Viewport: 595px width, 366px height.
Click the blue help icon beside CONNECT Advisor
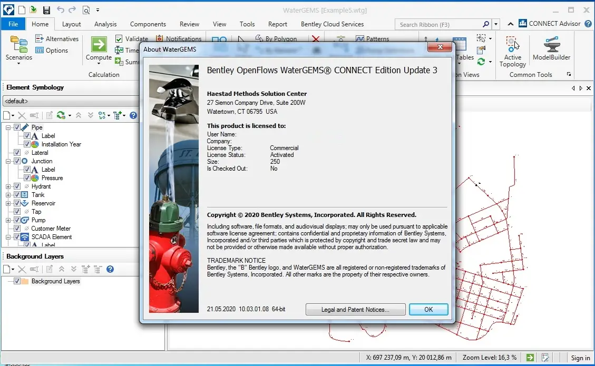588,24
